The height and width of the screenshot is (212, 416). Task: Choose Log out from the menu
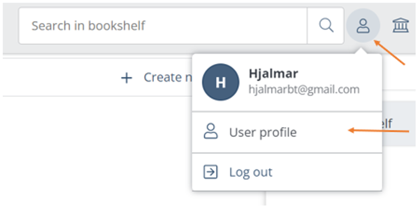click(287, 172)
